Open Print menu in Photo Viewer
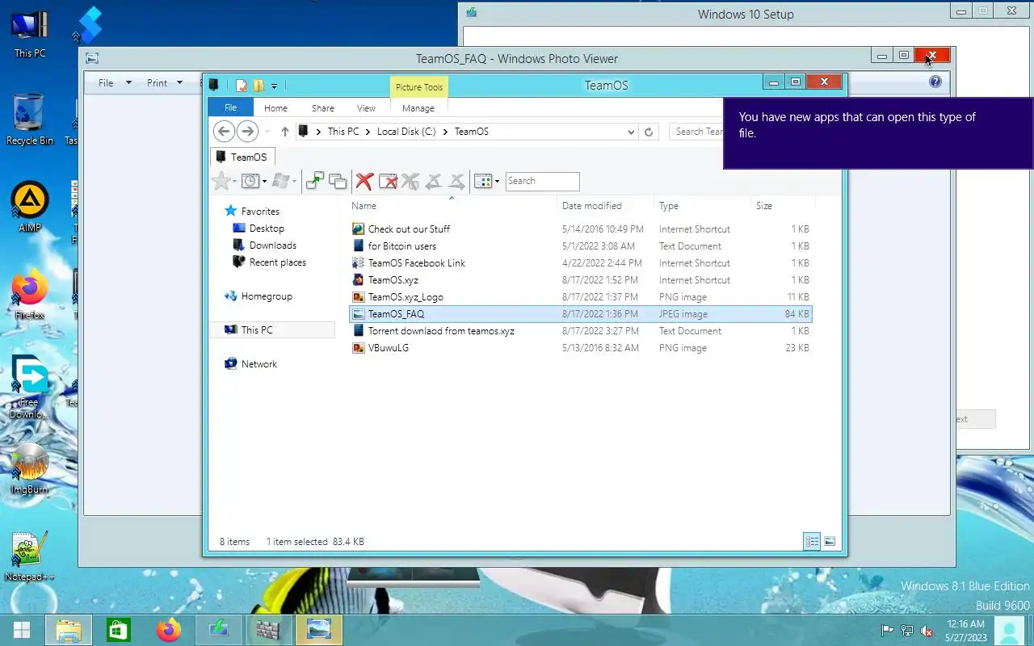 click(x=165, y=82)
